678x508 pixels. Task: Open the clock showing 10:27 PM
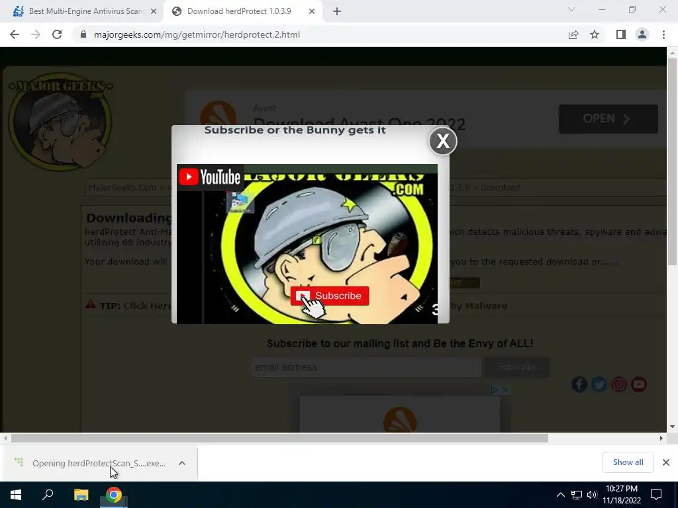(622, 495)
